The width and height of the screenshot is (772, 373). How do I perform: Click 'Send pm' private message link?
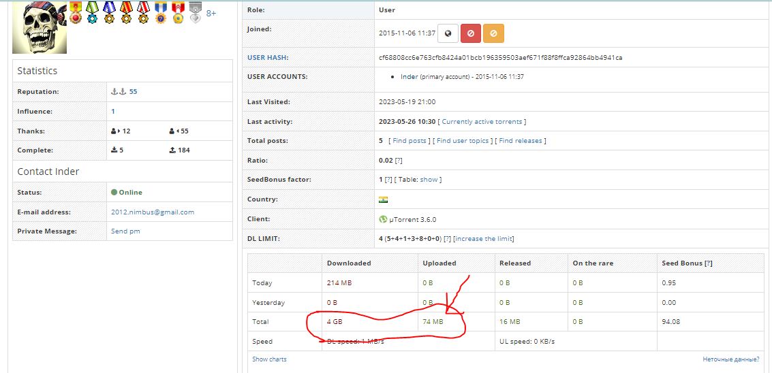pyautogui.click(x=125, y=231)
